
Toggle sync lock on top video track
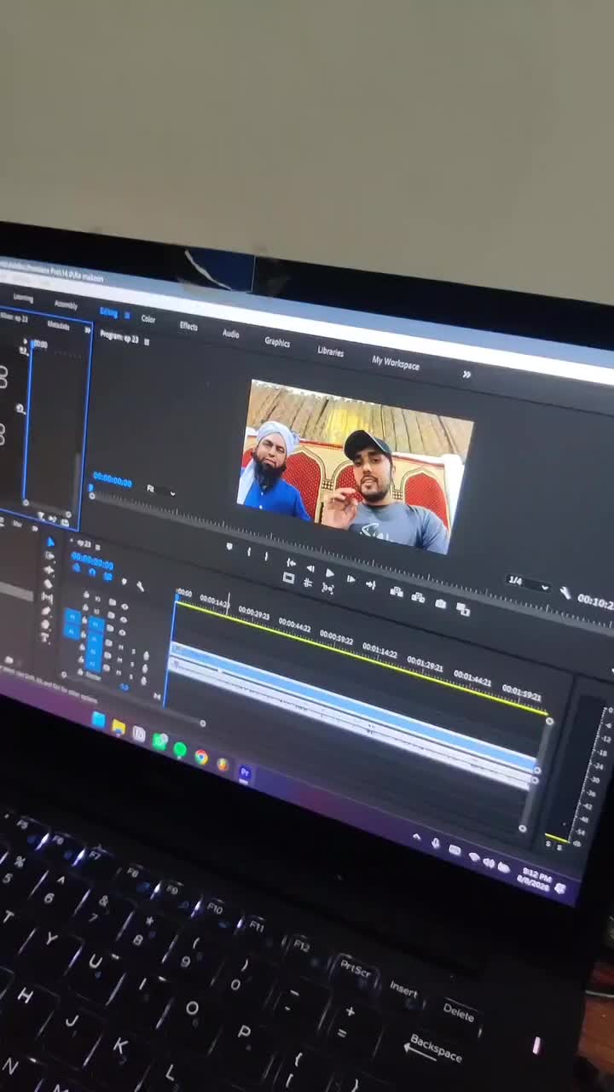click(112, 601)
